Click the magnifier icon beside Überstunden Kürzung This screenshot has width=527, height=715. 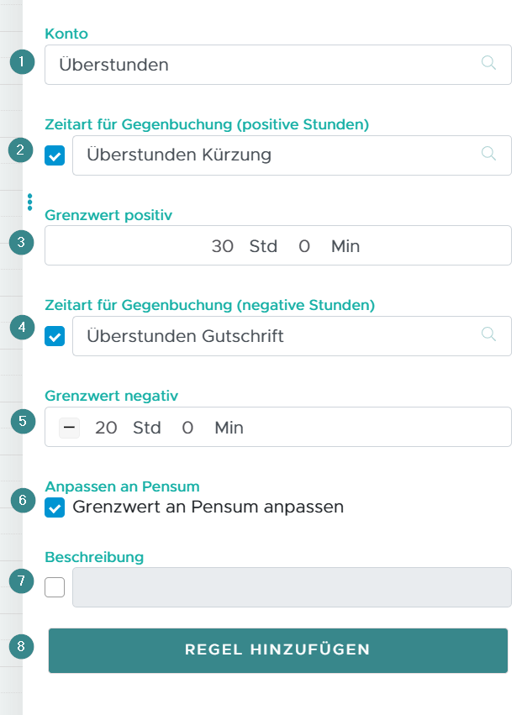(x=488, y=155)
